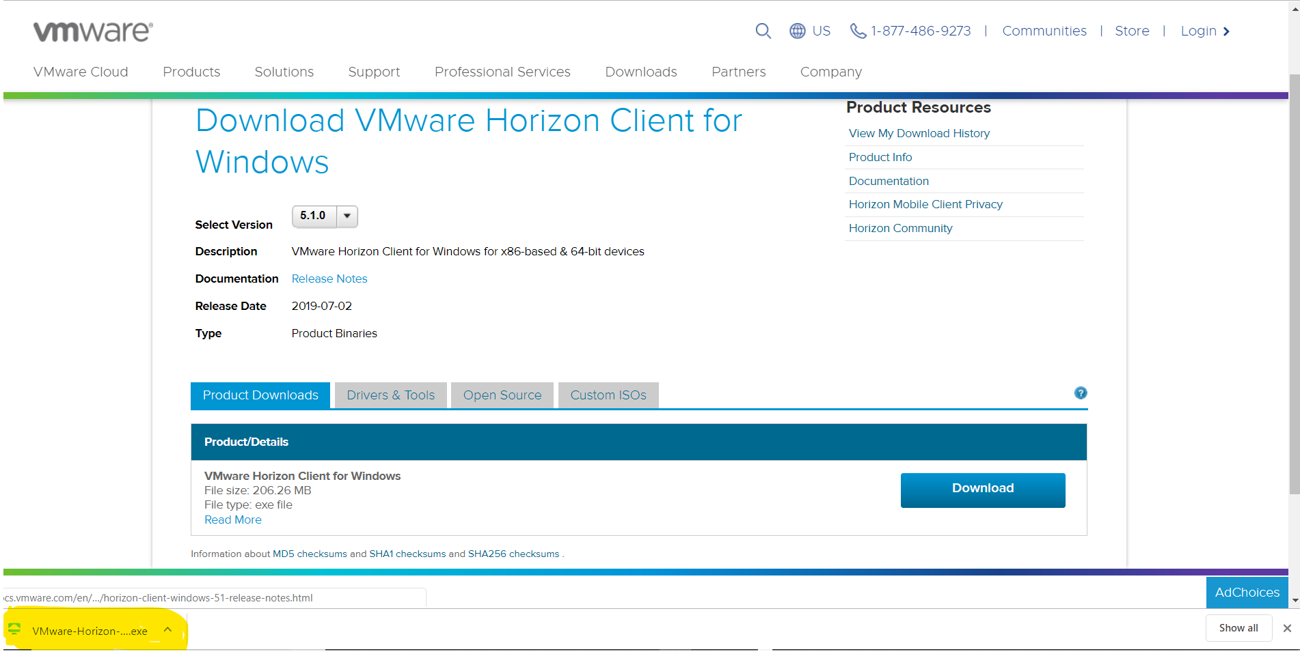Dismiss the downloads bar with Show all
The image size is (1300, 654).
[x=1238, y=627]
